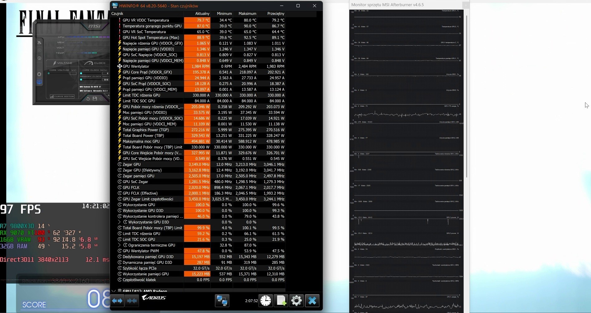591x313 pixels.
Task: Open OC Scanner icon in MSI Afterburner sidebar
Action: [39, 42]
